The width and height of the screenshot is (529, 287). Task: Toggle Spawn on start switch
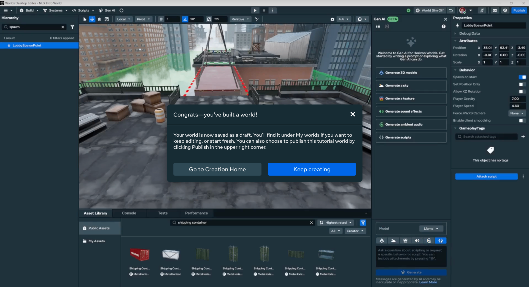pyautogui.click(x=522, y=77)
